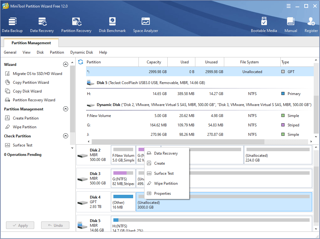Open the Help menu
The height and width of the screenshot is (239, 320).
pos(103,52)
